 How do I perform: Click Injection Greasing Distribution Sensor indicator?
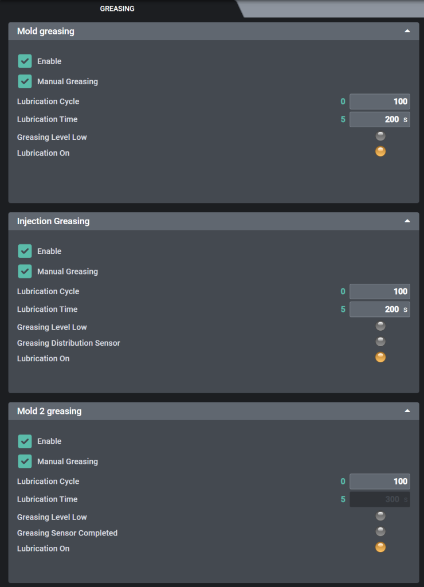pyautogui.click(x=380, y=342)
